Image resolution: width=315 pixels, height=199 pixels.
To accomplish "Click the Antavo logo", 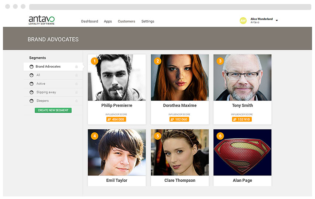I will pyautogui.click(x=41, y=20).
